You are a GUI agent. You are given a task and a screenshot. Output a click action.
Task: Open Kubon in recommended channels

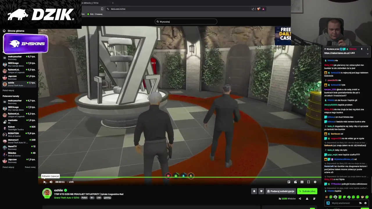[x=19, y=128]
